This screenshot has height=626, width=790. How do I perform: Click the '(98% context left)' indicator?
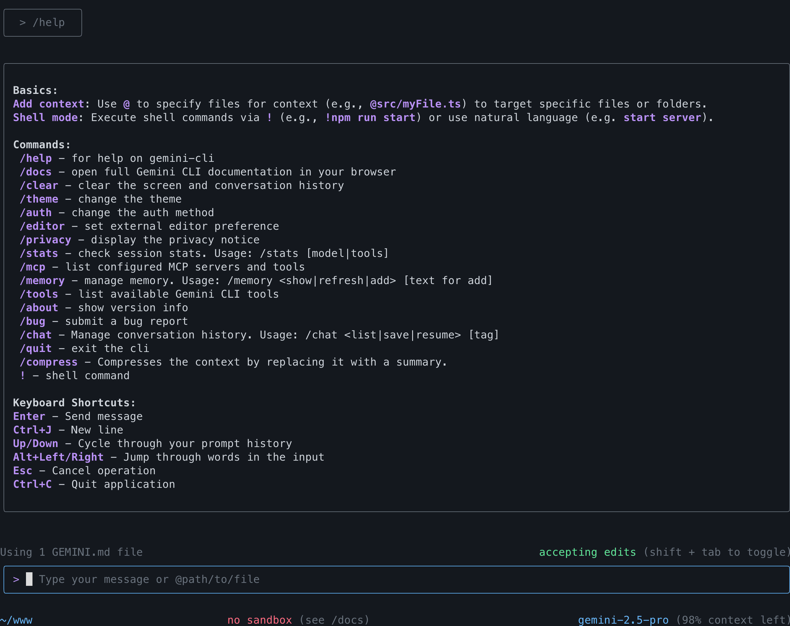(733, 620)
